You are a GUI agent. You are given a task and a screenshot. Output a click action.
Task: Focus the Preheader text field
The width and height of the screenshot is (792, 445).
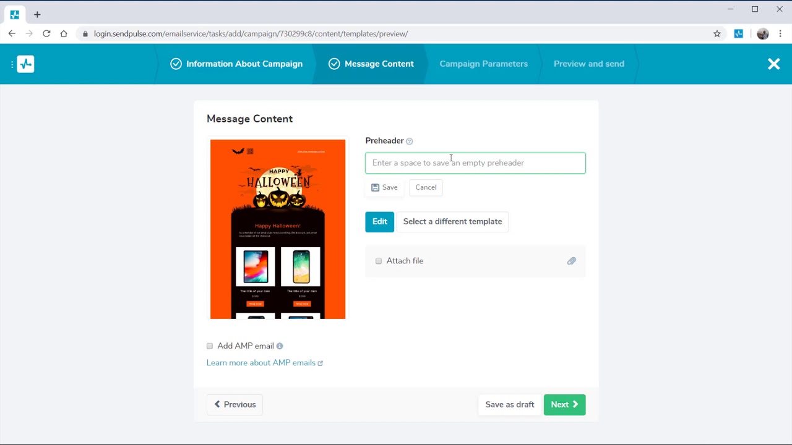pos(475,163)
